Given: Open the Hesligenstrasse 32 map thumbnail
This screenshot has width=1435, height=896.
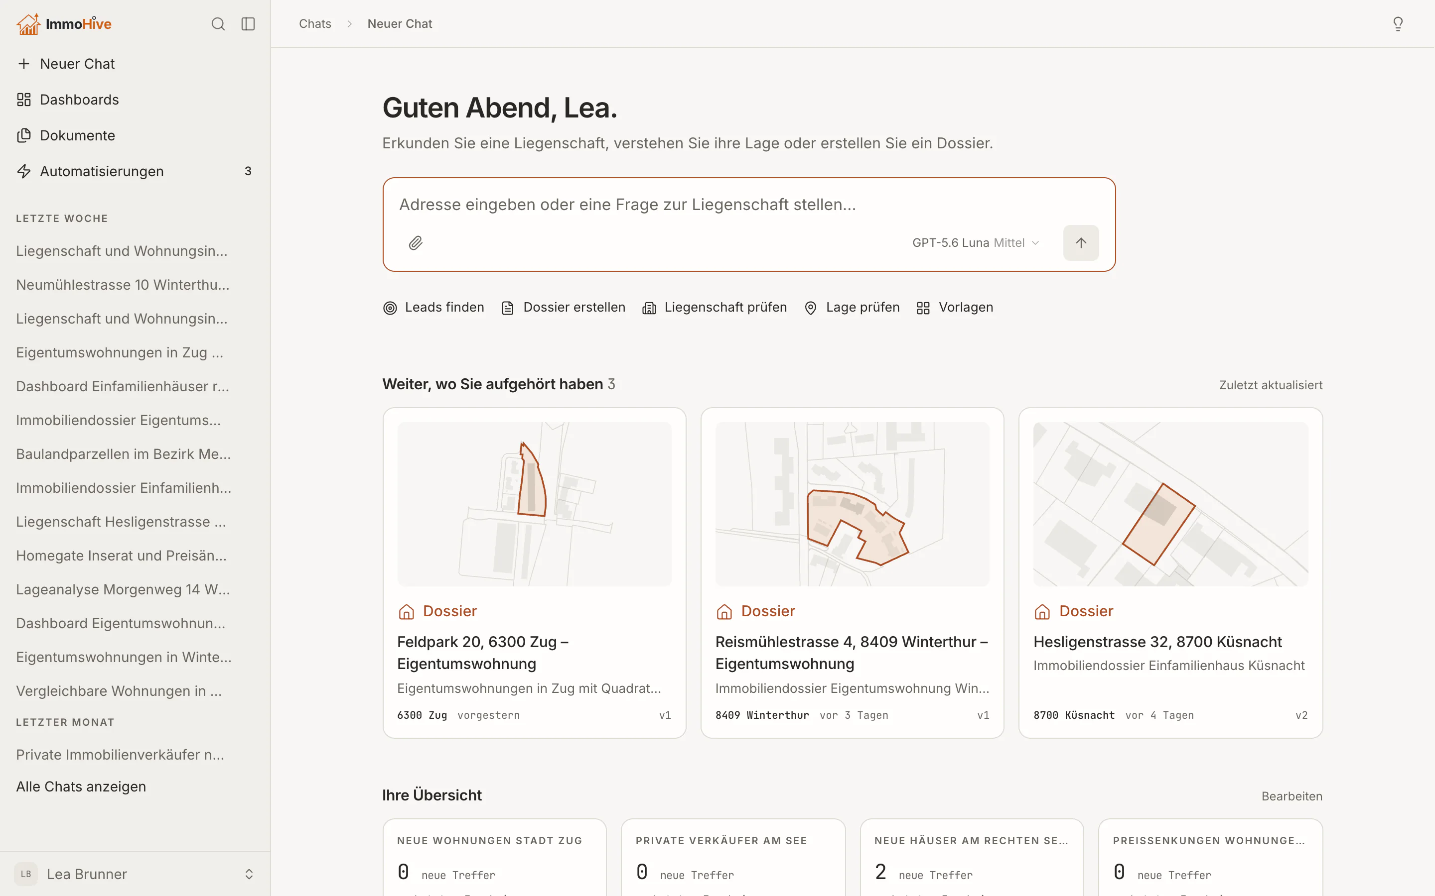Looking at the screenshot, I should click(x=1170, y=504).
